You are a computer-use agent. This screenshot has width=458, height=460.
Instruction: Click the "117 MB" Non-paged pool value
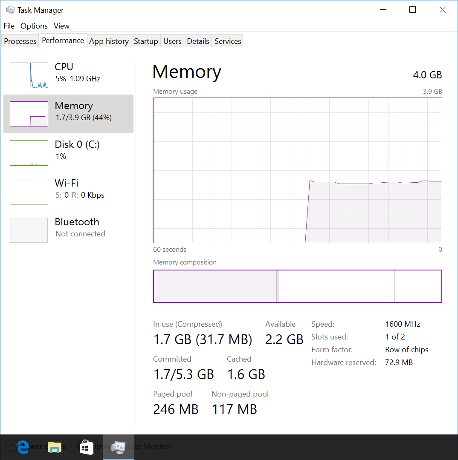coord(235,409)
